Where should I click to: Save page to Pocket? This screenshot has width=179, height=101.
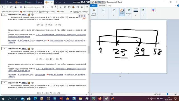pyautogui.click(x=52, y=7)
